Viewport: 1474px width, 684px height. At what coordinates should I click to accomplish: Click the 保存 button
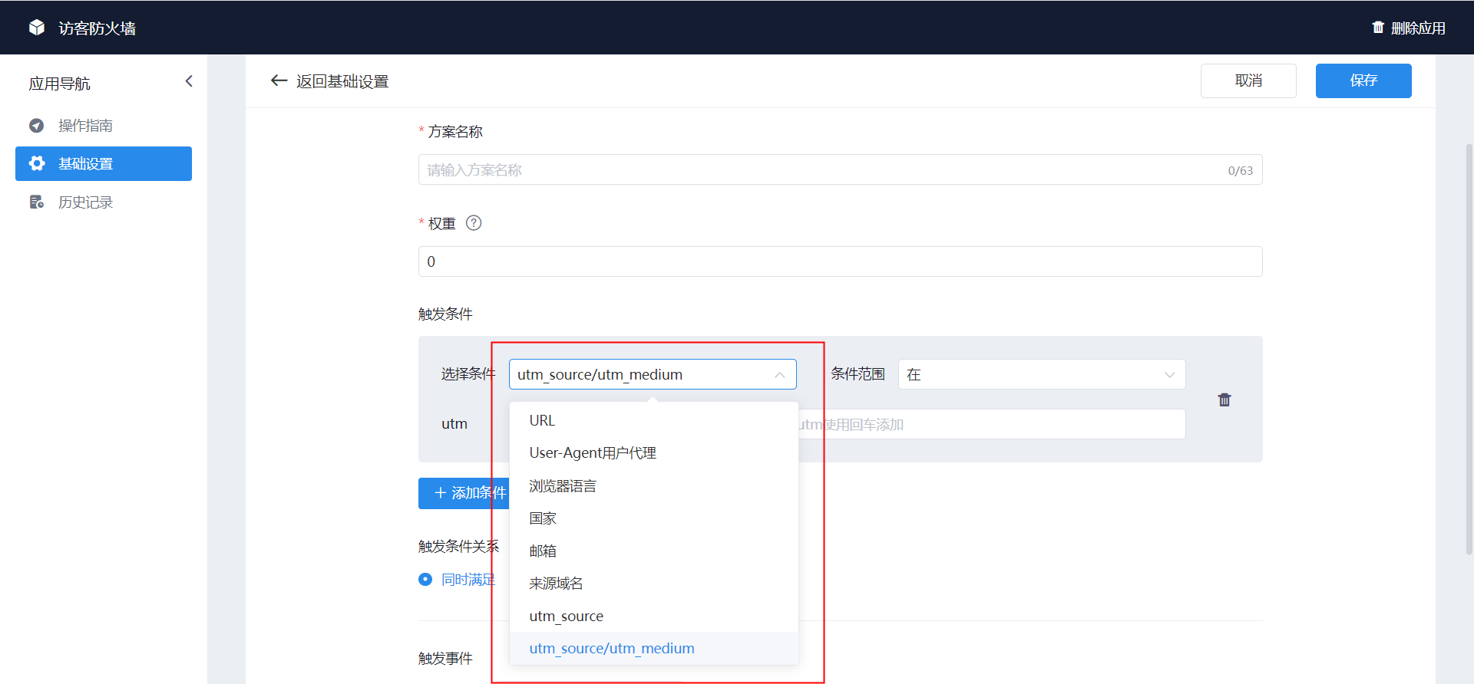coord(1363,81)
